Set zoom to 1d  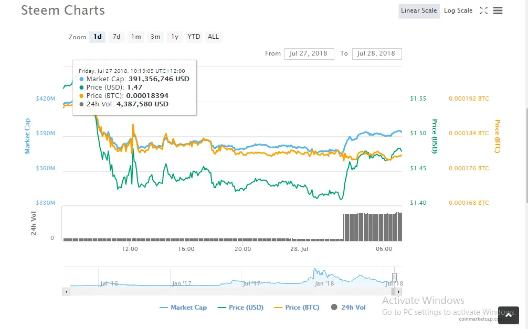click(97, 37)
